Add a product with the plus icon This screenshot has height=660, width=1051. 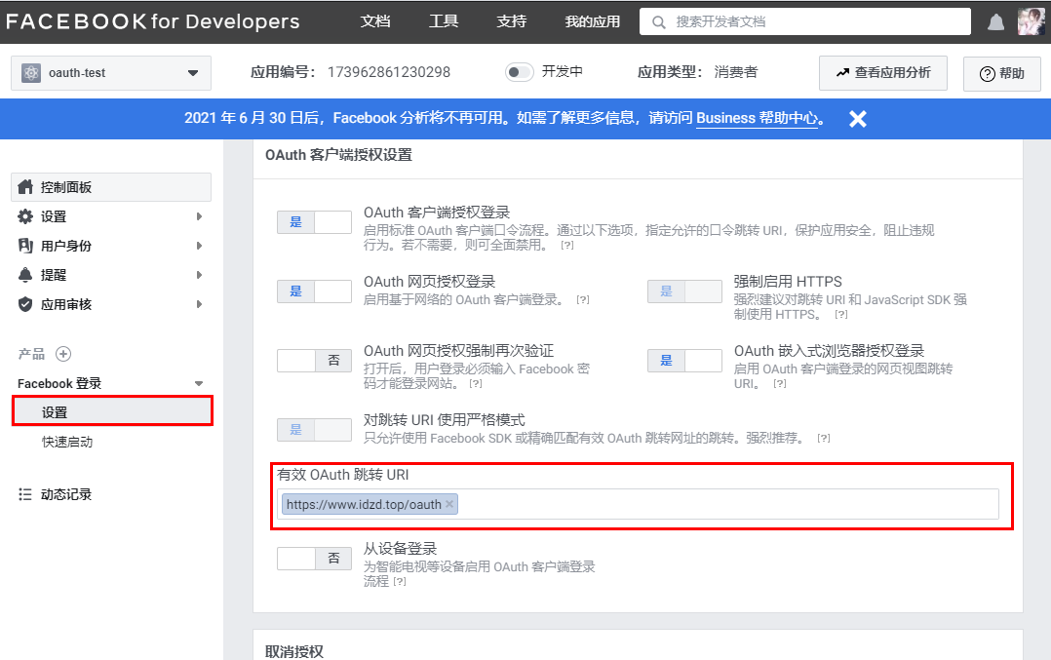pos(63,354)
